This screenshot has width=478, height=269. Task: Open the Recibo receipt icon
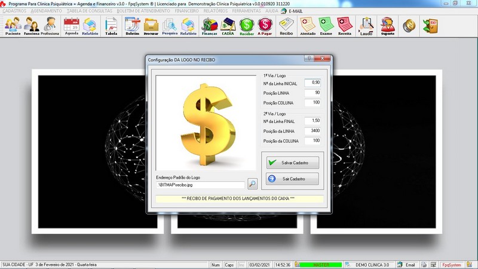click(x=286, y=26)
